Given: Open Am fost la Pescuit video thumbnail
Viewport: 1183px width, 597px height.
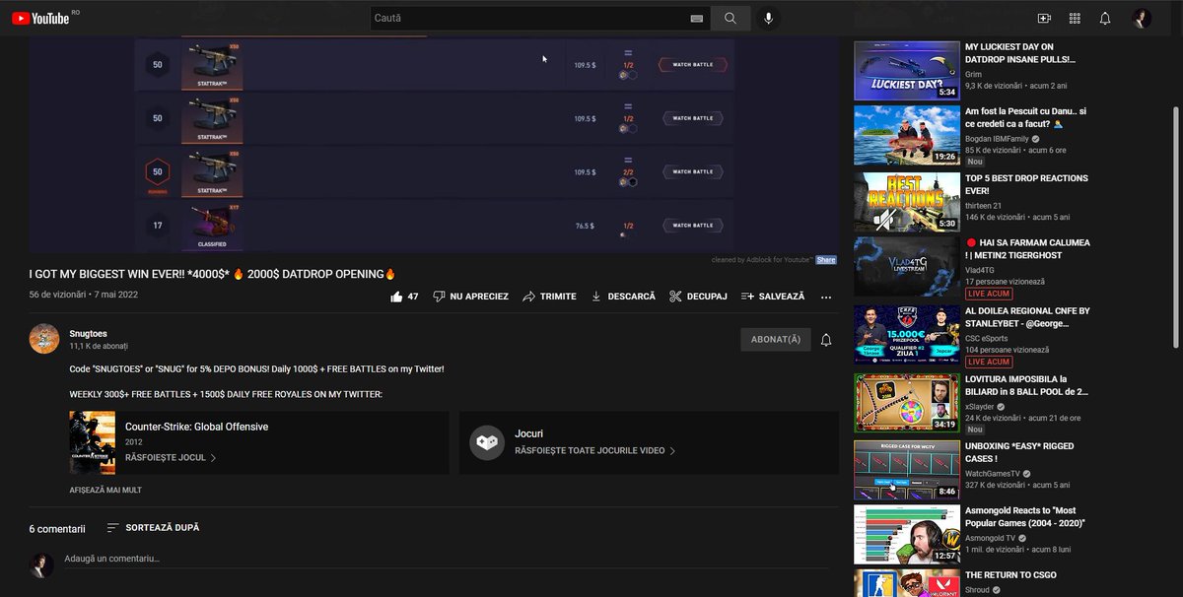Looking at the screenshot, I should coord(907,136).
